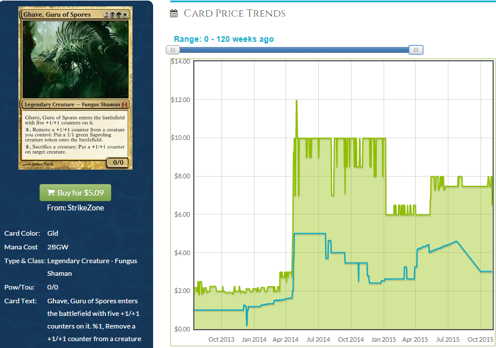The image size is (496, 348).
Task: Click the 'Mana Cost' label
Action: coord(21,247)
